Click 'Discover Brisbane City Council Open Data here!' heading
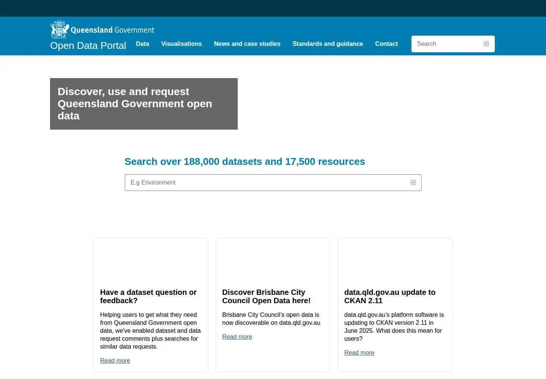The height and width of the screenshot is (379, 546). click(x=266, y=296)
